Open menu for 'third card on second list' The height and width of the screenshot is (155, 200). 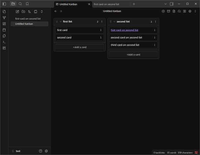click(155, 45)
